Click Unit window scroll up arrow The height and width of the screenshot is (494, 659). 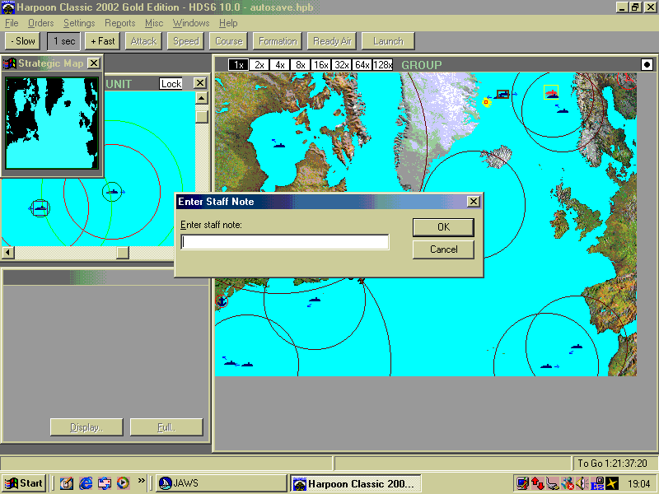click(201, 98)
